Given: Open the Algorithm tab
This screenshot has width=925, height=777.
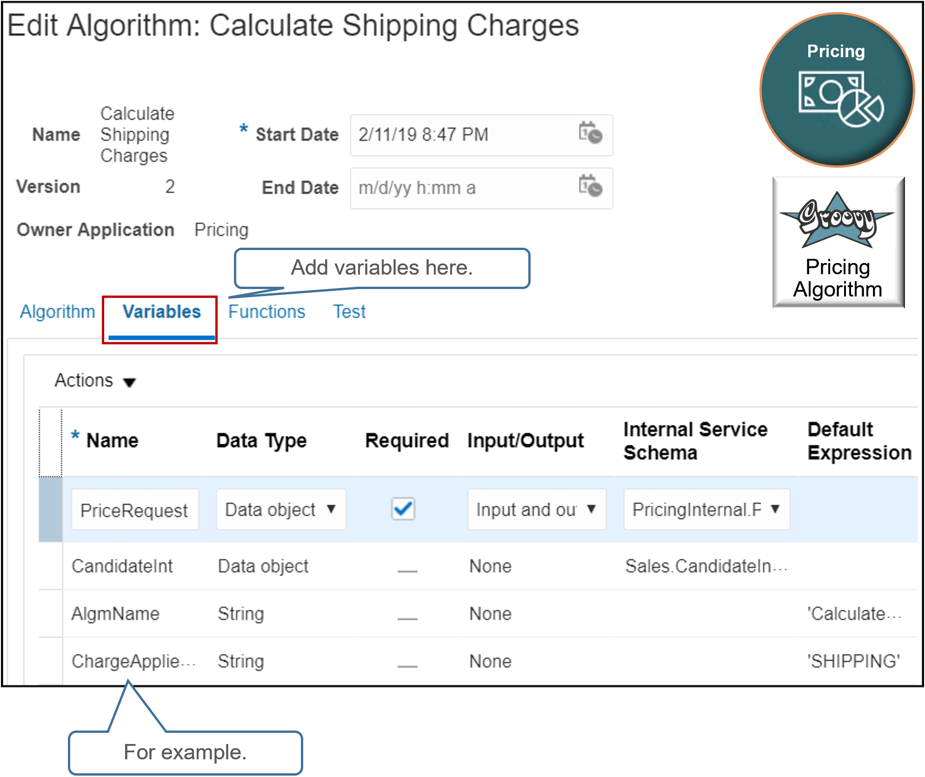Looking at the screenshot, I should point(57,312).
